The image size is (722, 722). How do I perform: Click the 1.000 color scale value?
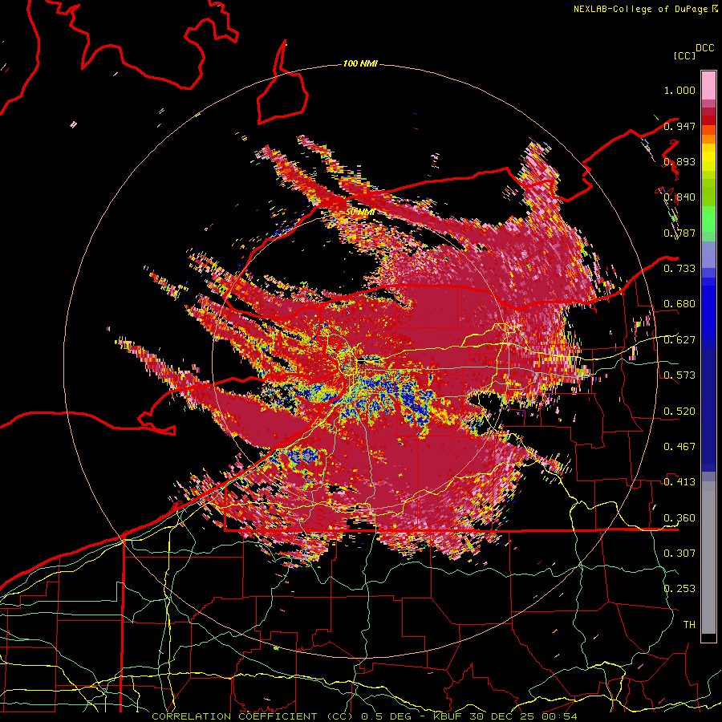tap(679, 90)
